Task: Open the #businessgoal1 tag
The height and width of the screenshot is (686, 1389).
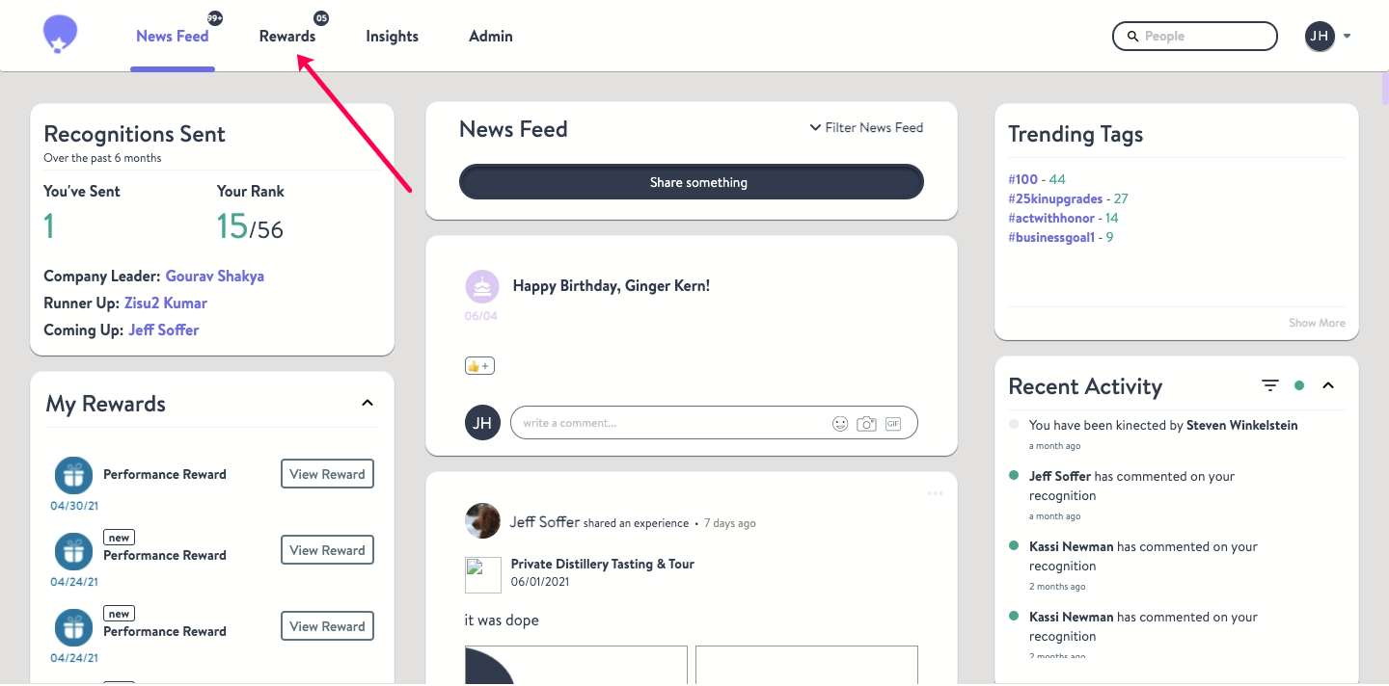Action: 1051,237
